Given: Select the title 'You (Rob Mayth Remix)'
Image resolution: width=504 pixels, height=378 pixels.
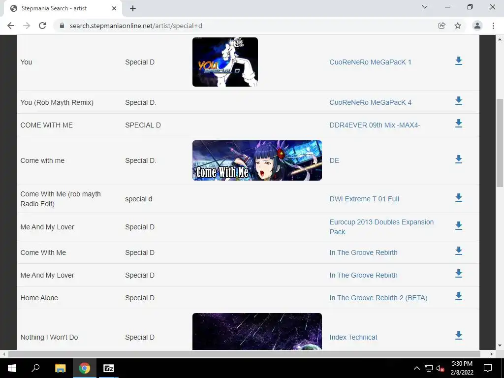Looking at the screenshot, I should pos(57,102).
